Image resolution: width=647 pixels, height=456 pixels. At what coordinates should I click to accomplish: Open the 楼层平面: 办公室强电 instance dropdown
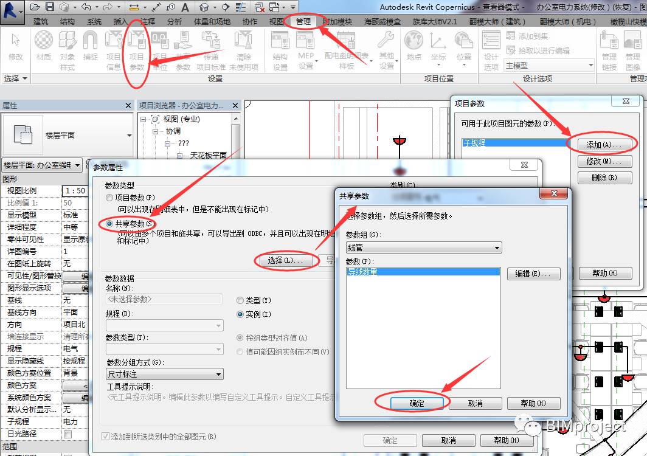click(x=42, y=165)
